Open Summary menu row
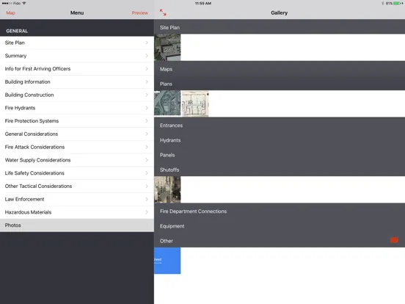The height and width of the screenshot is (304, 405). [77, 56]
